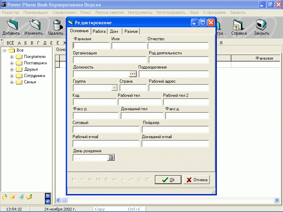Jump to last record in dialog navigator
Viewport: 283px width, 212px height.
[x=99, y=179]
